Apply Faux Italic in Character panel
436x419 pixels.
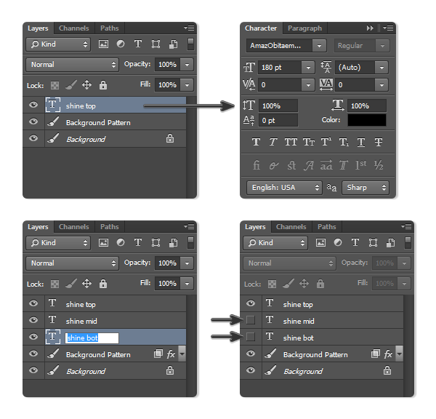pos(273,142)
